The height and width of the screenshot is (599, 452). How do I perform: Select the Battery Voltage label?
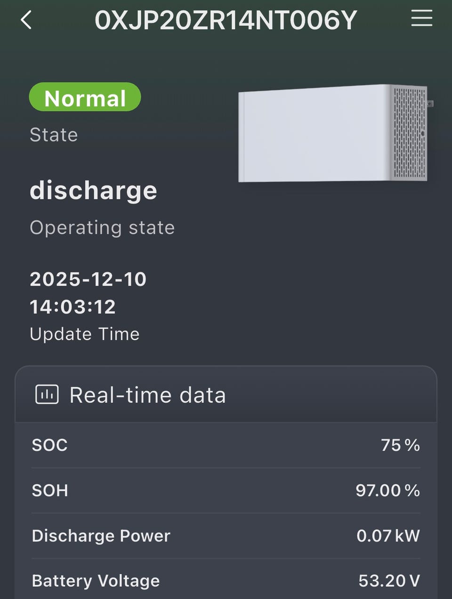pos(96,581)
